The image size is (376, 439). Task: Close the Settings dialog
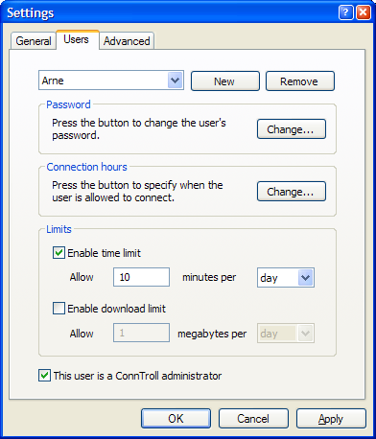(x=364, y=12)
